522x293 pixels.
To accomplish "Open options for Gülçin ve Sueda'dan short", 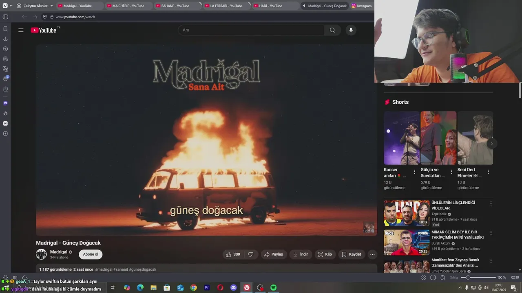I will pos(451,172).
